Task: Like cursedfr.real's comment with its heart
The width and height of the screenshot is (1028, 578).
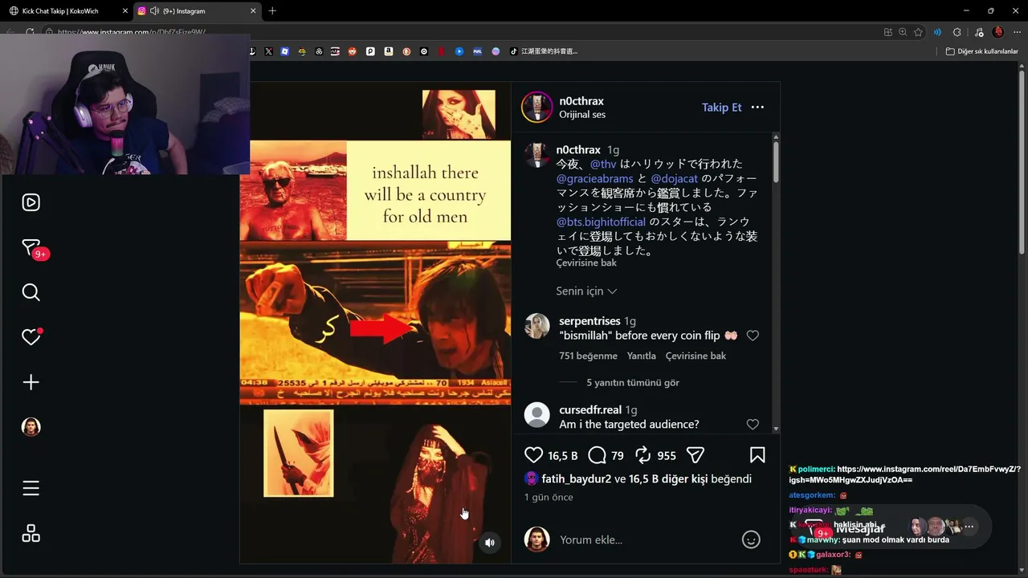Action: 753,424
